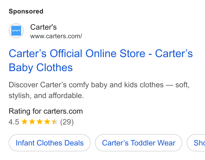This screenshot has height=160, width=205.
Task: Click the Carter's advertiser name
Action: [43, 27]
